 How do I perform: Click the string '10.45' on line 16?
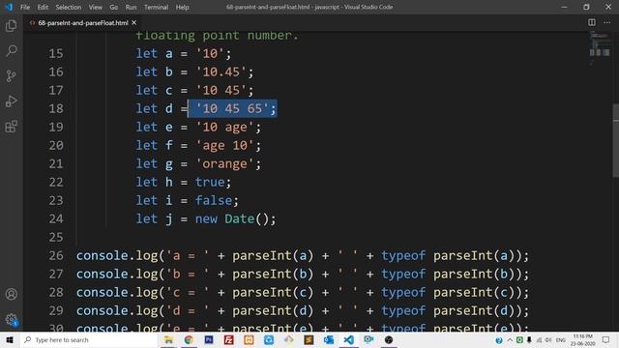point(221,72)
